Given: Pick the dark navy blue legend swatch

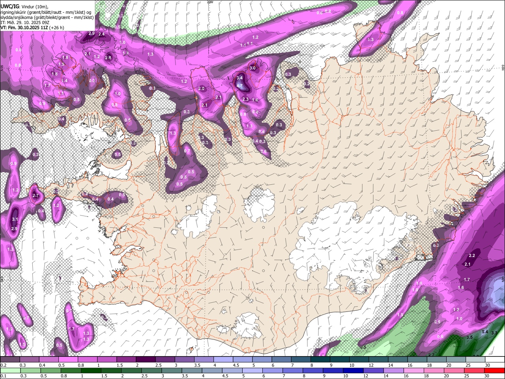Looking at the screenshot, I should 353,370.
